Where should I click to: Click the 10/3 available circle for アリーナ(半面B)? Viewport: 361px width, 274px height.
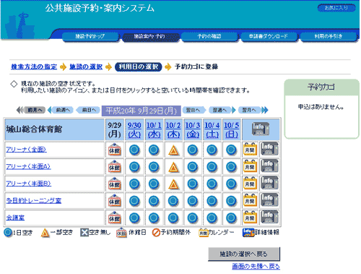click(193, 184)
